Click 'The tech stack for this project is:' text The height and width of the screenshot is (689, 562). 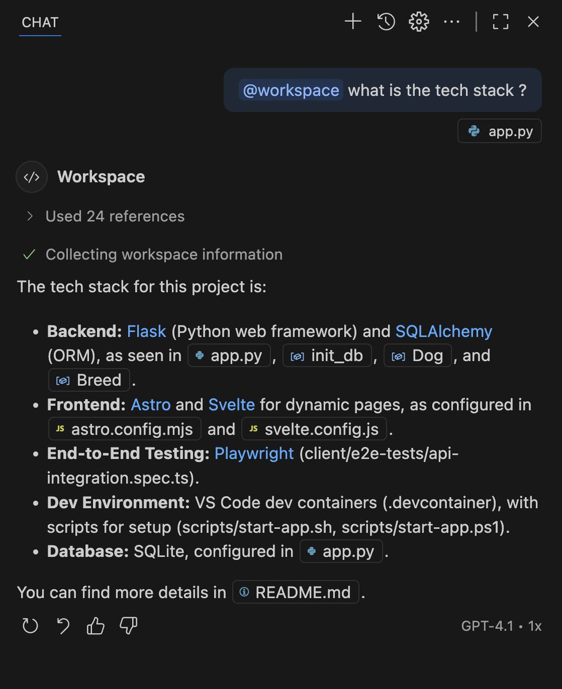(x=142, y=287)
